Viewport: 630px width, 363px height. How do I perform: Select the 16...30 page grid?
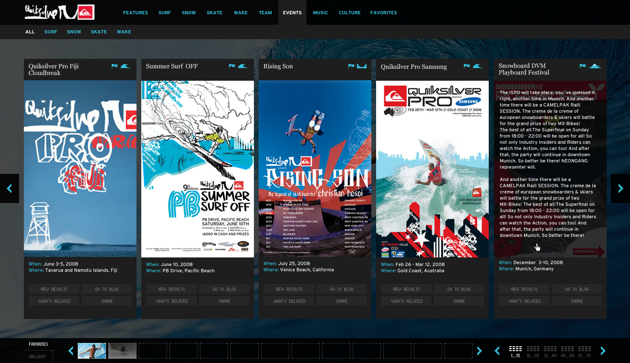tap(533, 351)
